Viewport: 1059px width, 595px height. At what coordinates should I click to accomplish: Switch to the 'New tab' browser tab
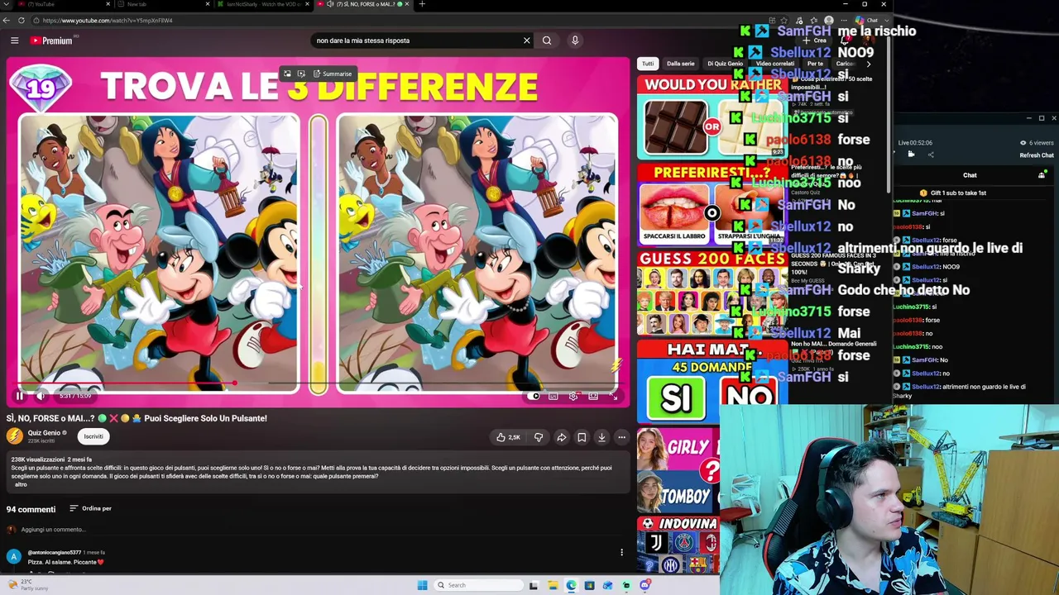pyautogui.click(x=161, y=4)
